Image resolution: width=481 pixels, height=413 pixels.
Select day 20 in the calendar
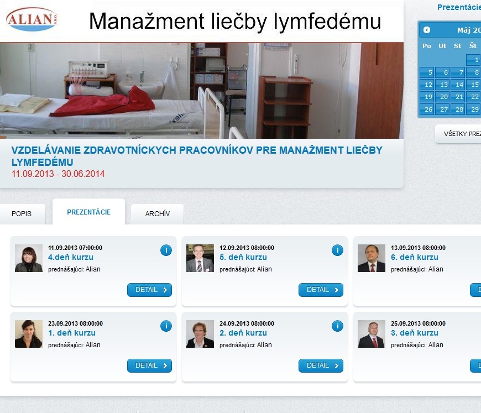[442, 97]
